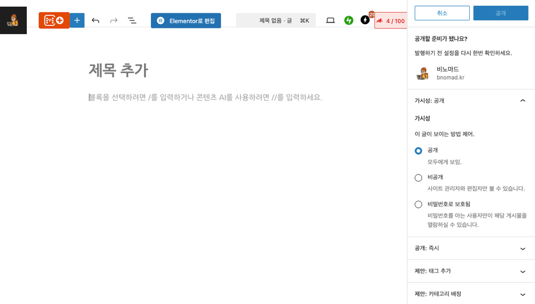Collapse the 가시성: 공개 section
Viewport: 535px width, 304px height.
523,101
